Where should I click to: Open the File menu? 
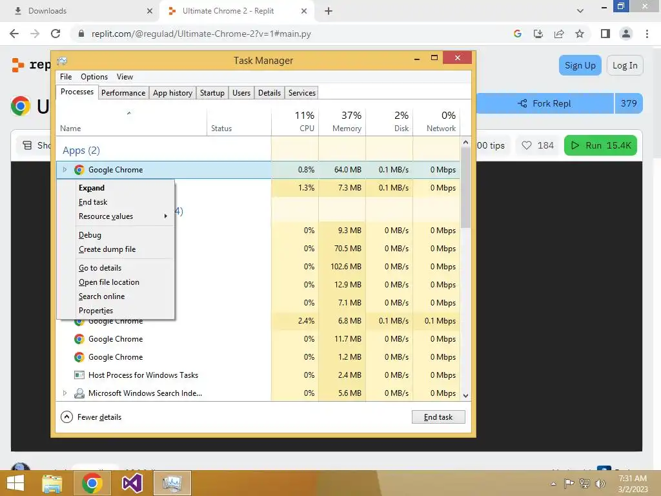pos(66,77)
